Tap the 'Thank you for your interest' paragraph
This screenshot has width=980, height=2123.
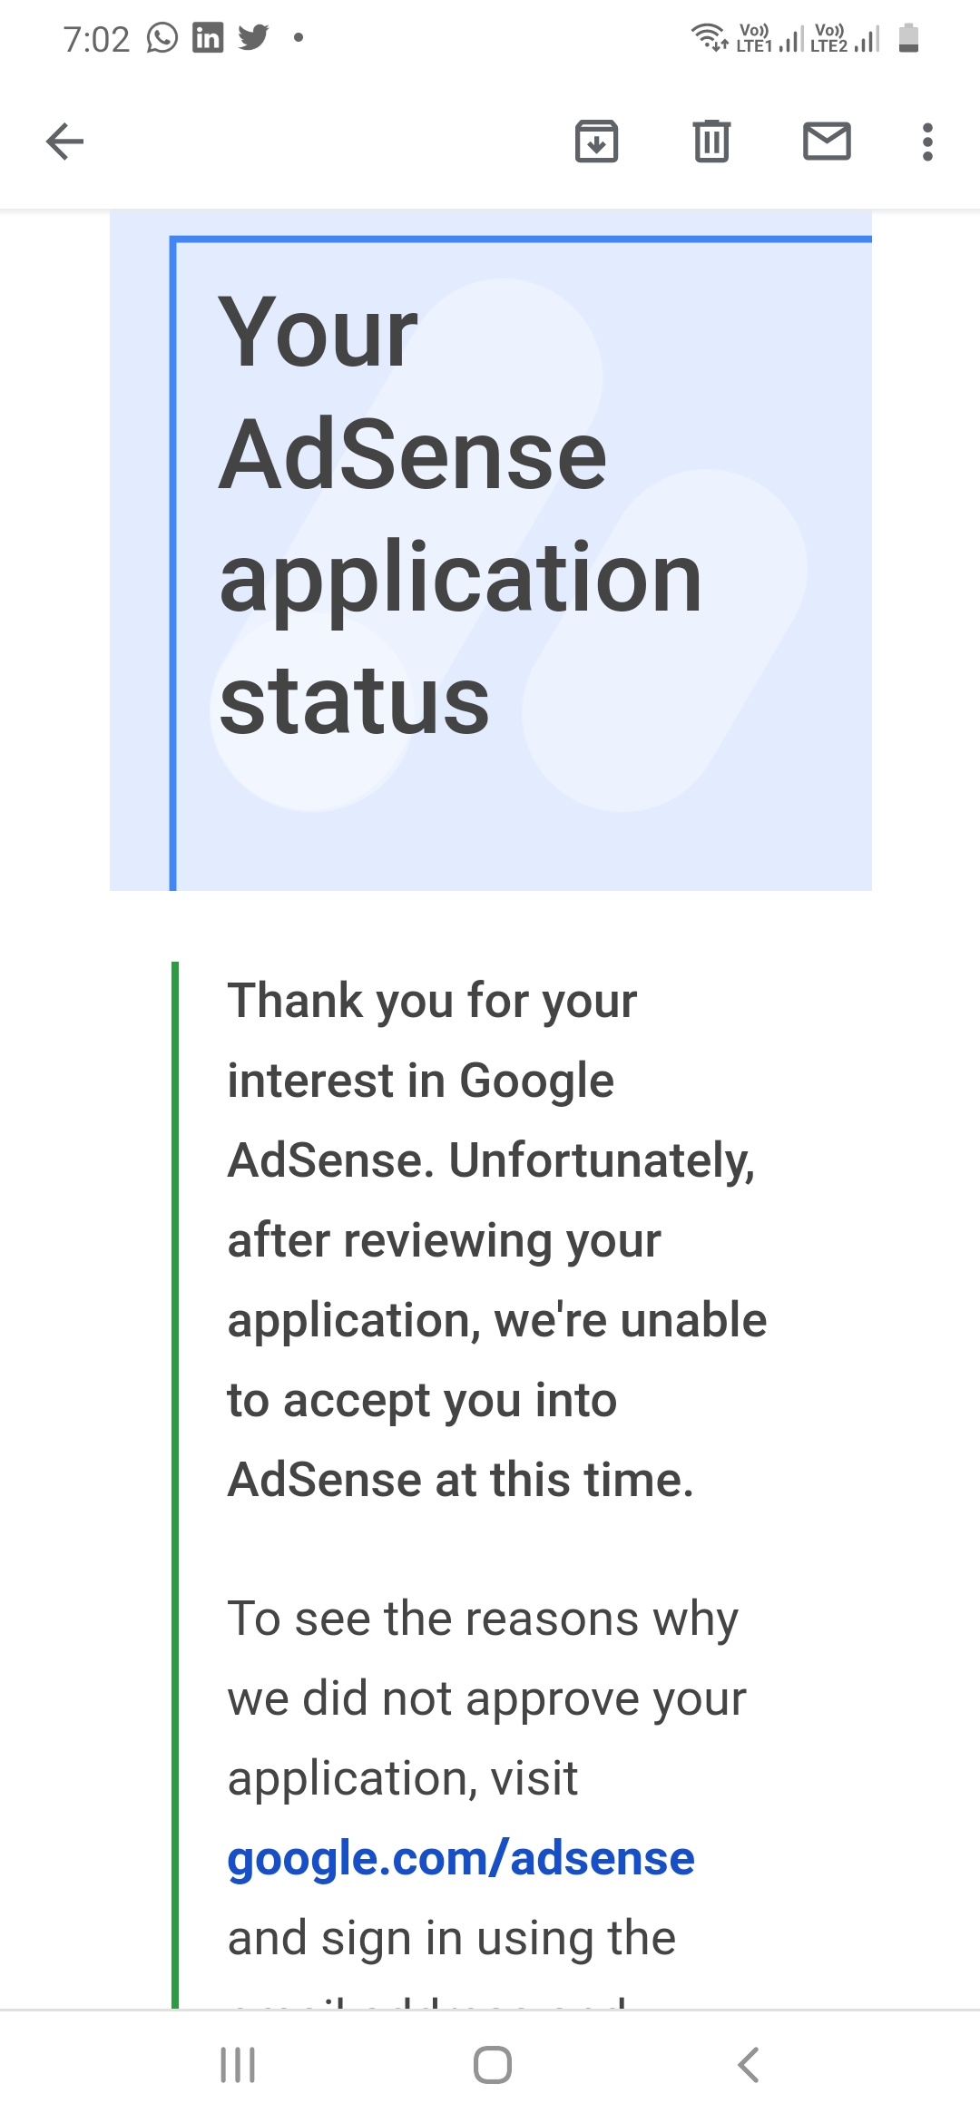pos(495,1239)
